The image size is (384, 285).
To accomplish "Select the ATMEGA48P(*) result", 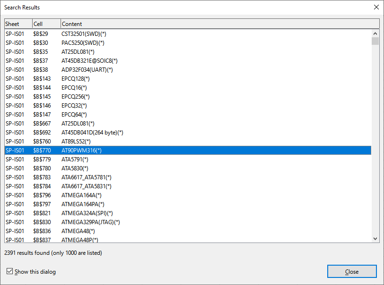I will click(x=188, y=240).
